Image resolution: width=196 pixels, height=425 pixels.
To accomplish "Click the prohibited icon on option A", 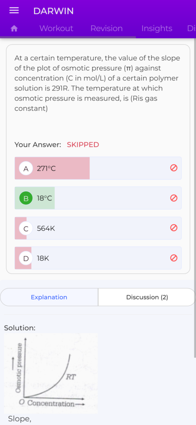I will click(174, 169).
